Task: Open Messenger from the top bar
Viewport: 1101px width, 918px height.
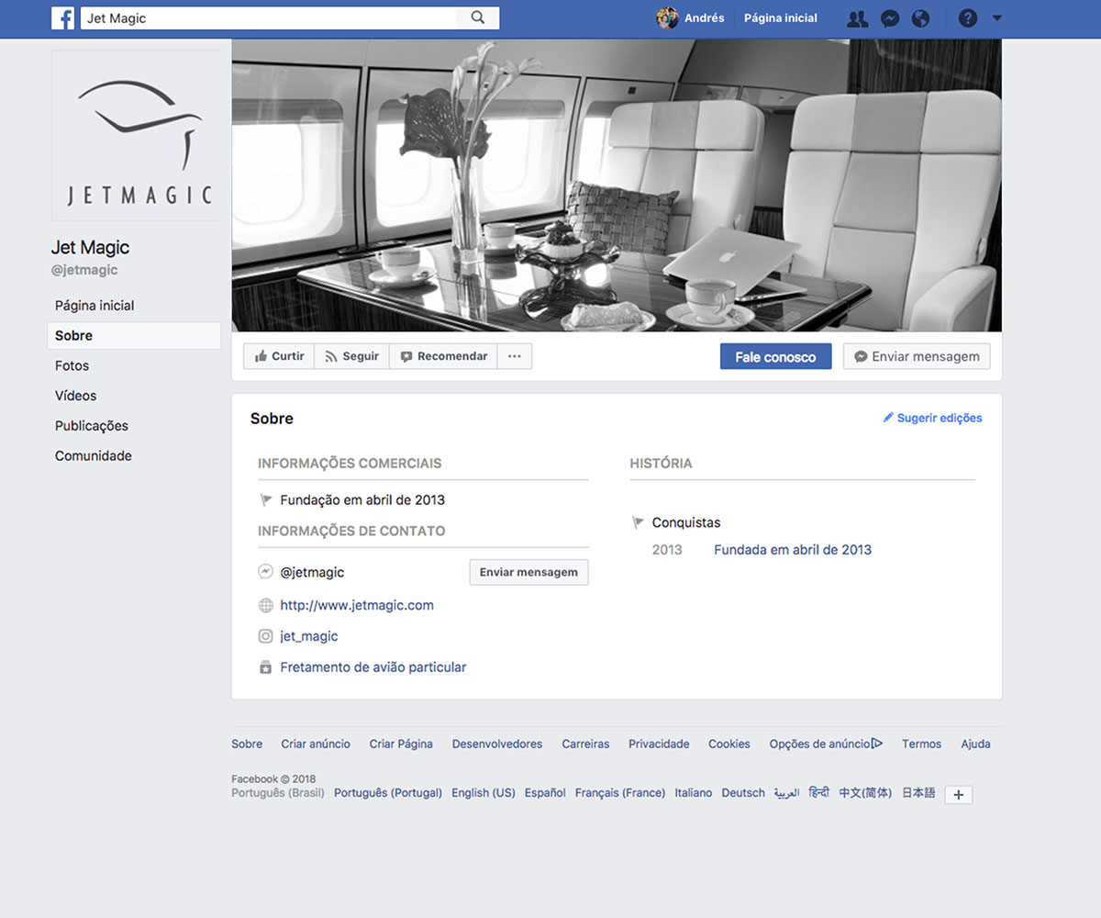Action: pyautogui.click(x=890, y=18)
